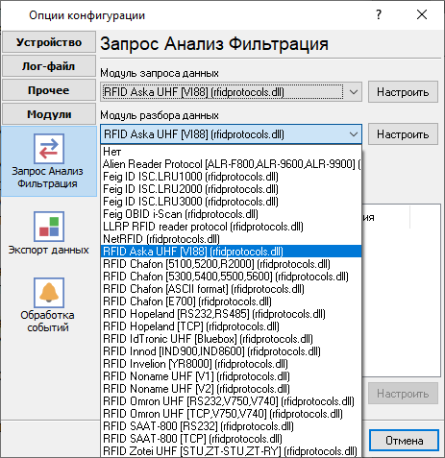Select Feig ID ISC.LRU1000 option
Screen dimensions: 445x458
pyautogui.click(x=231, y=177)
